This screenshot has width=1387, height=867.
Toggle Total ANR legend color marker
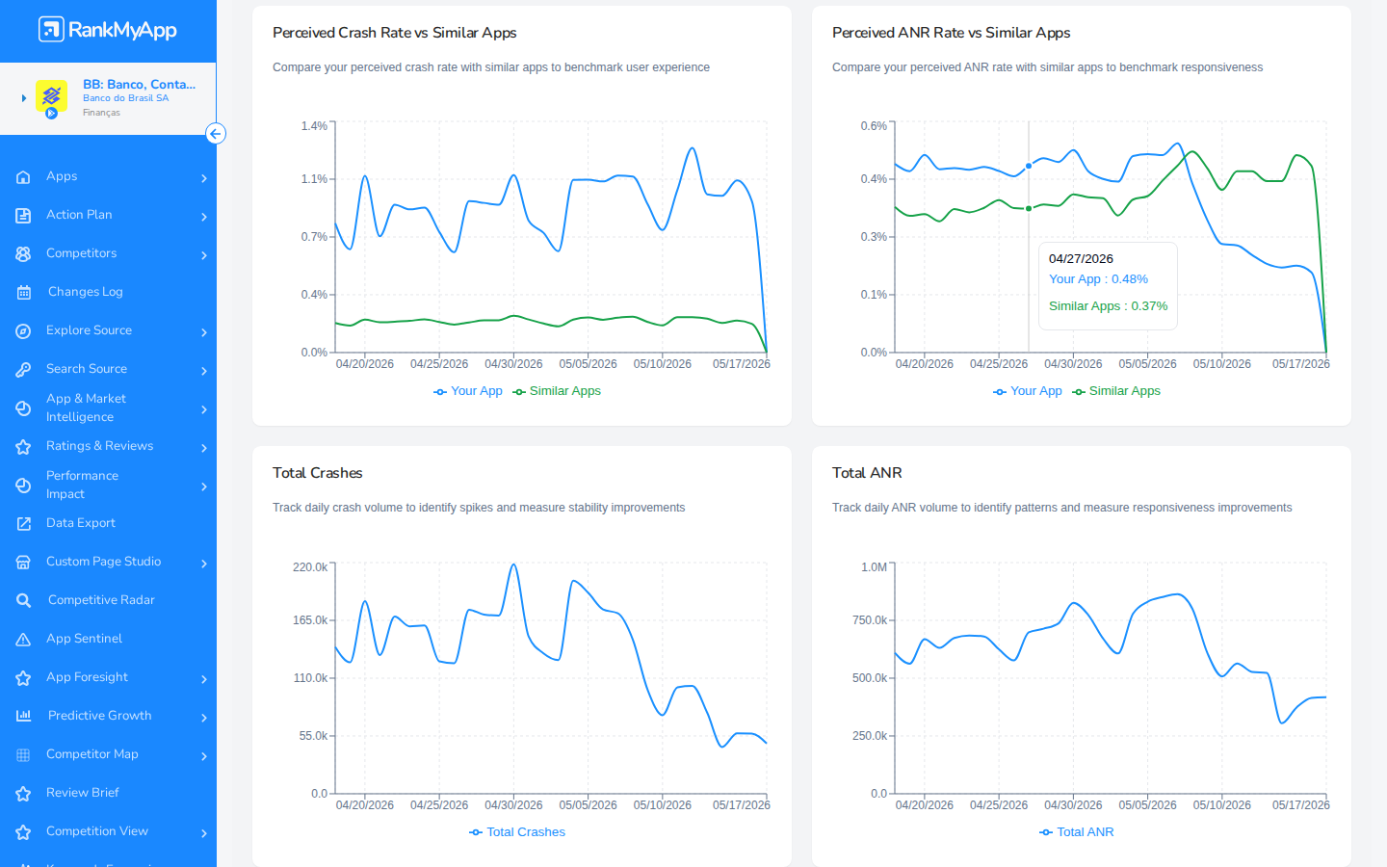click(1046, 832)
